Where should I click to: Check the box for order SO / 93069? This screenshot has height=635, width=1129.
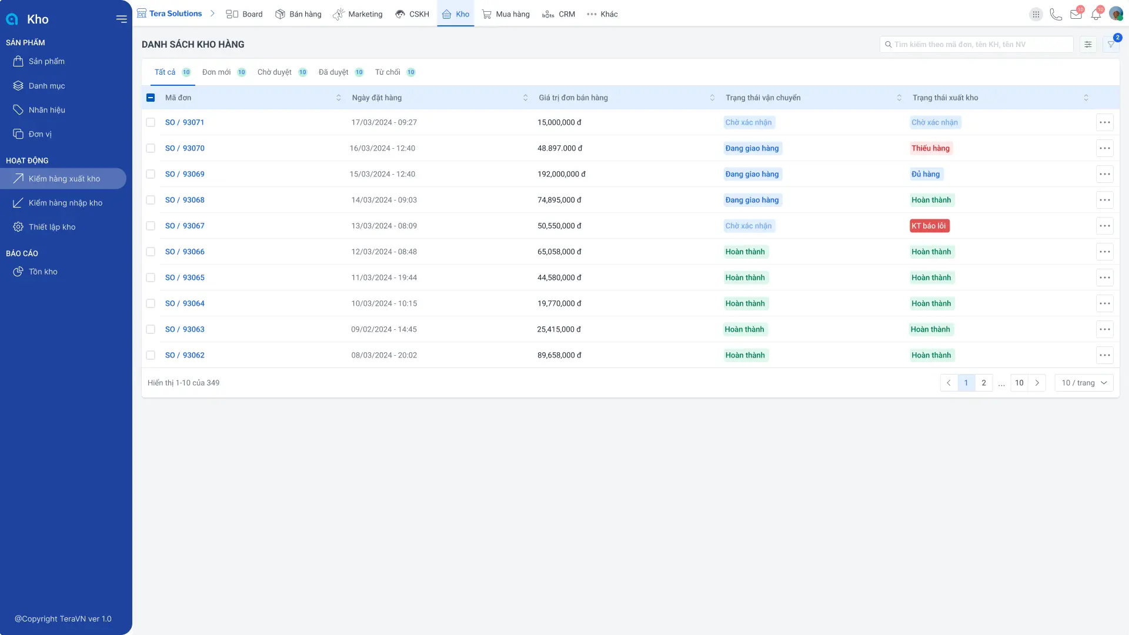(x=151, y=174)
